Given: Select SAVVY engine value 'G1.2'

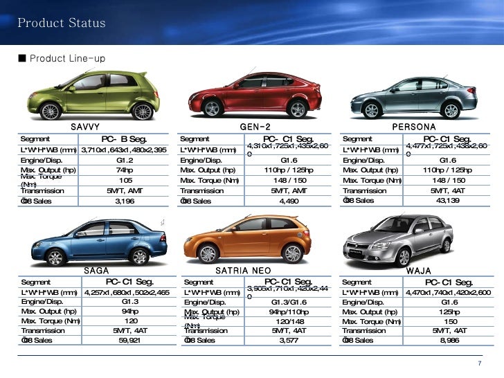Looking at the screenshot, I should (125, 160).
